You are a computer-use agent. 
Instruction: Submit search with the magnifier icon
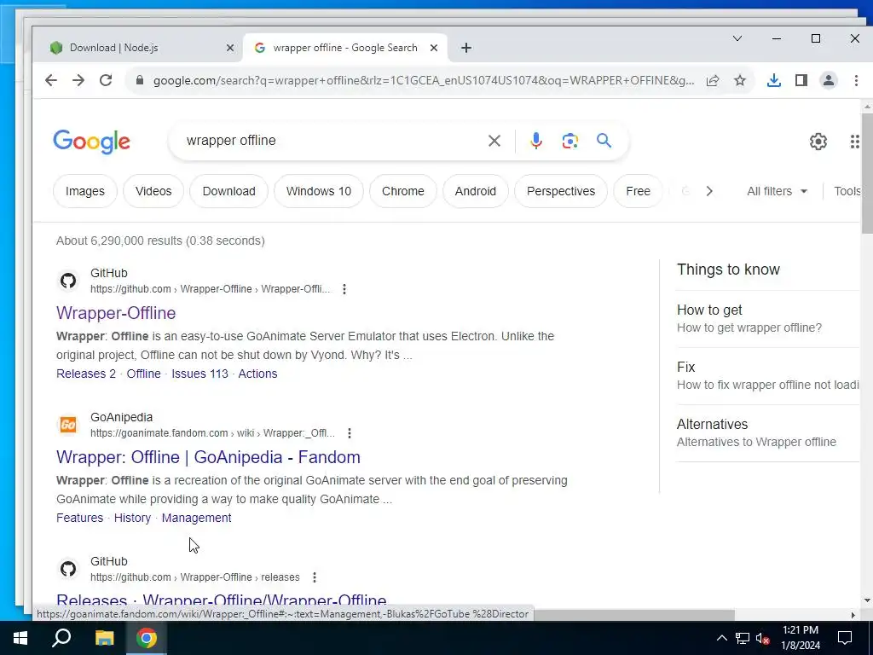pyautogui.click(x=604, y=141)
